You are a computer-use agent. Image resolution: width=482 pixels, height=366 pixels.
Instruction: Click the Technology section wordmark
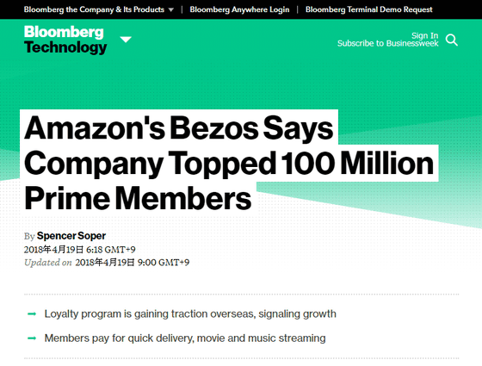65,47
